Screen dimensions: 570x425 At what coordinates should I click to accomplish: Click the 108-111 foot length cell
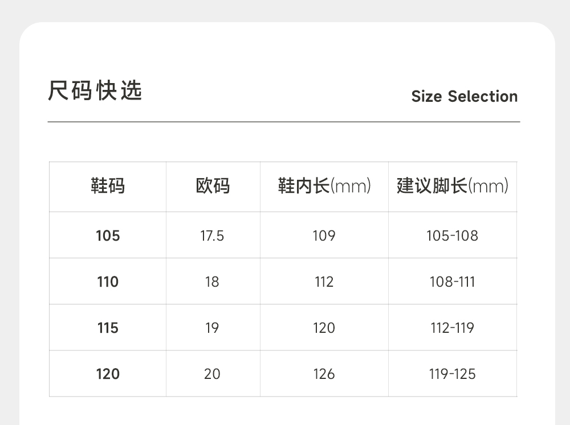pyautogui.click(x=452, y=282)
